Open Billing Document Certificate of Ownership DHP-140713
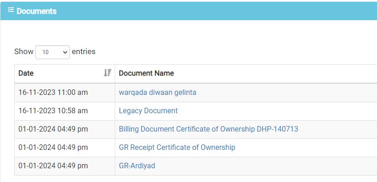This screenshot has height=182, width=377. pos(208,129)
